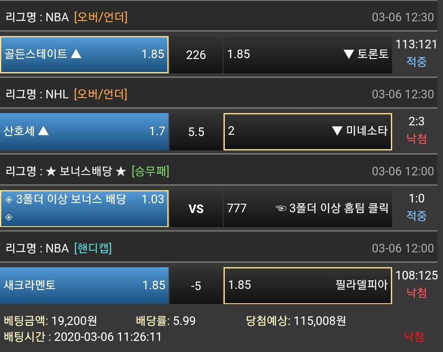
Task: Open the NHL 오버/언더 market tag
Action: click(x=100, y=94)
